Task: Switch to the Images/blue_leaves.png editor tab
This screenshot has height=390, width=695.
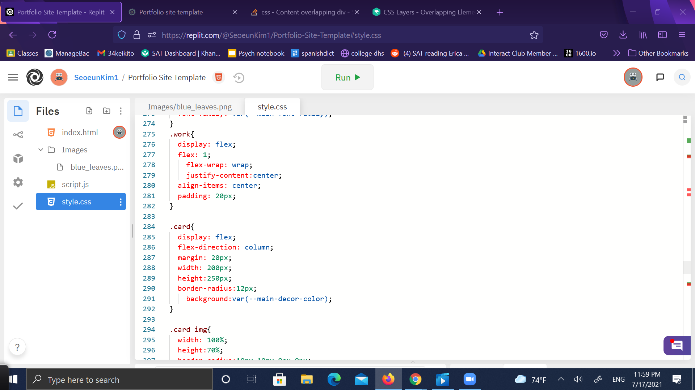Action: click(190, 107)
